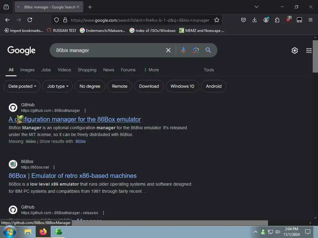Switch to the Videos tab
The height and width of the screenshot is (238, 318).
click(x=64, y=70)
